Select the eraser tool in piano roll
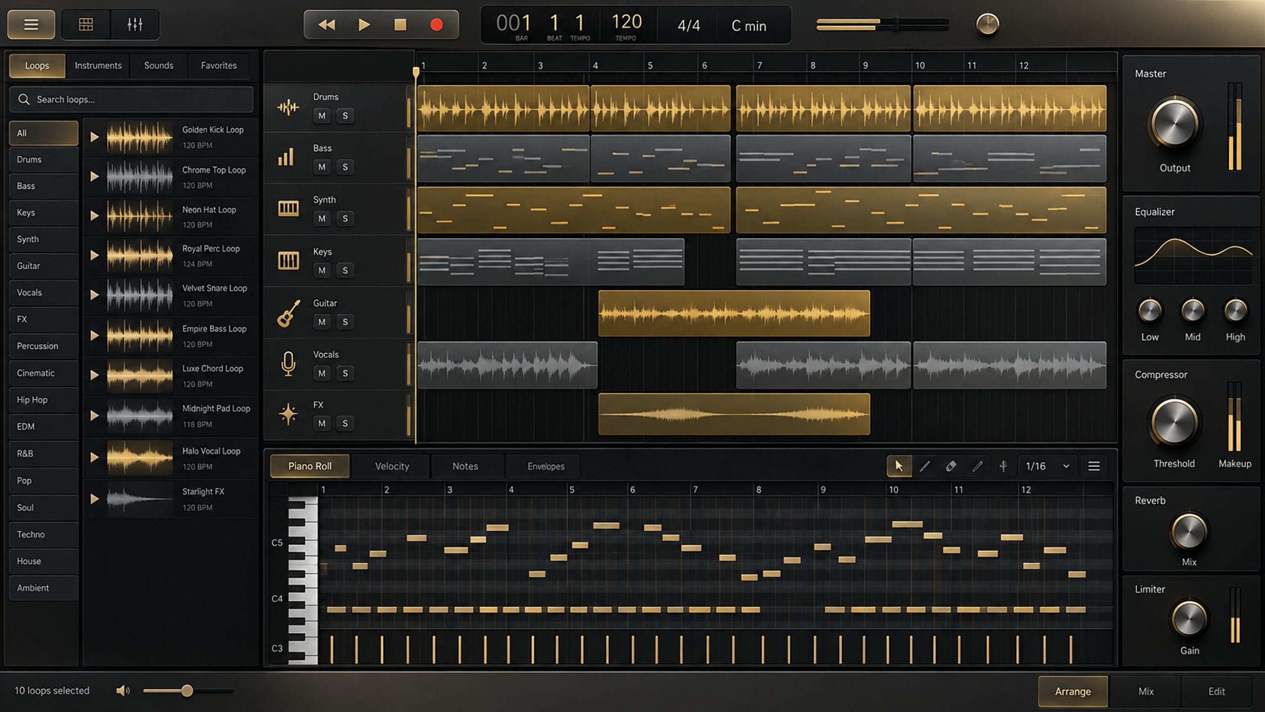1265x712 pixels. tap(951, 466)
